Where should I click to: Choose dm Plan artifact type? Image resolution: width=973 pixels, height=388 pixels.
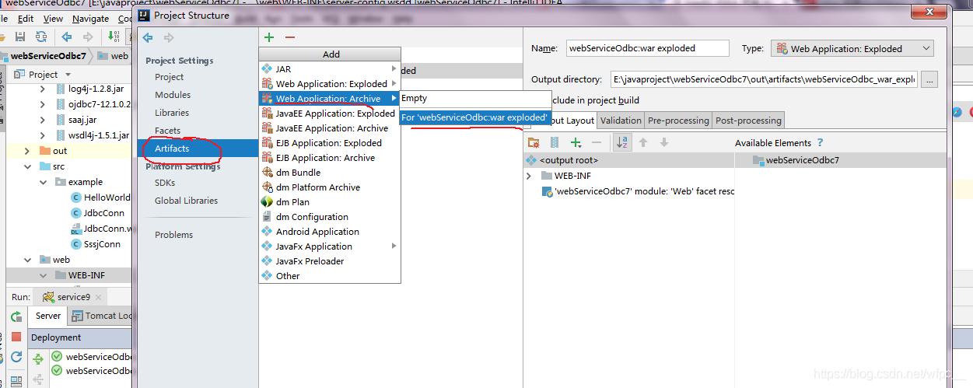tap(330, 202)
